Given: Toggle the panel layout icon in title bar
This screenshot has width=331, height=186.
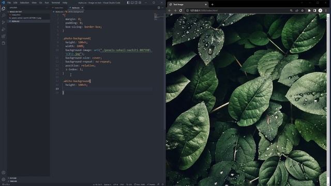Looking at the screenshot, I should (132, 3).
